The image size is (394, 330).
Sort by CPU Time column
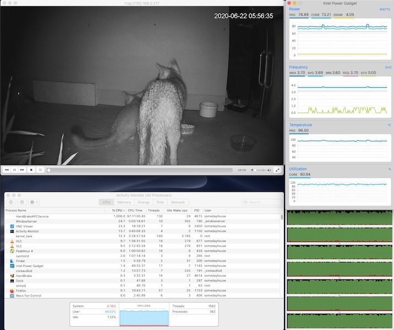pyautogui.click(x=135, y=211)
